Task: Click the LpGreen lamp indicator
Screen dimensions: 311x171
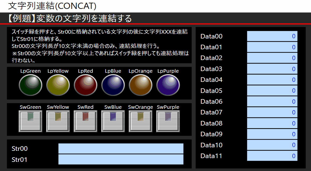Action: (30, 85)
